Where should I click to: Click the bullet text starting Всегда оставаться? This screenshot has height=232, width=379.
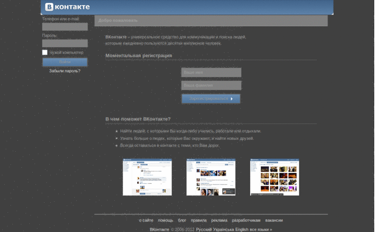click(170, 146)
